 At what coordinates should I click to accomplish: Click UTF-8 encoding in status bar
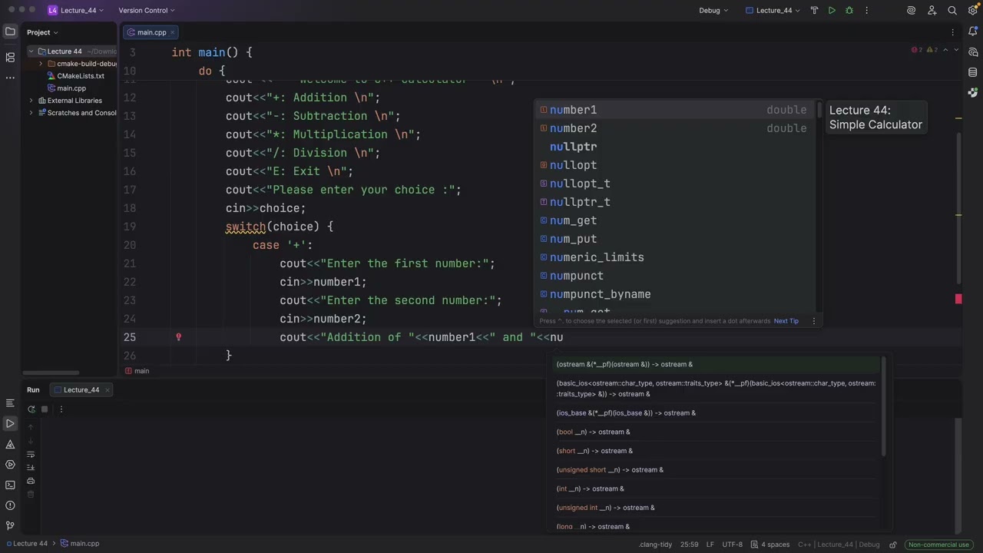click(x=733, y=545)
